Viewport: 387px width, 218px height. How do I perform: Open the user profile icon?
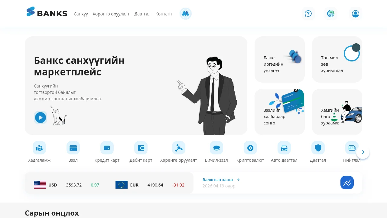click(356, 14)
